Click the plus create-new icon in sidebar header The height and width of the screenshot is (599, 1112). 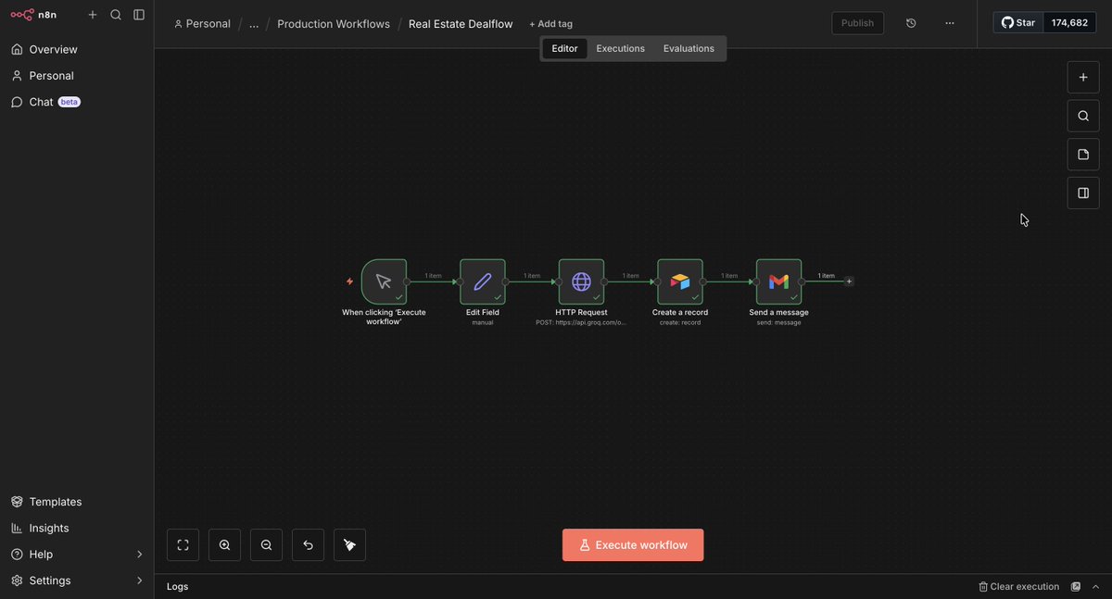[x=93, y=15]
